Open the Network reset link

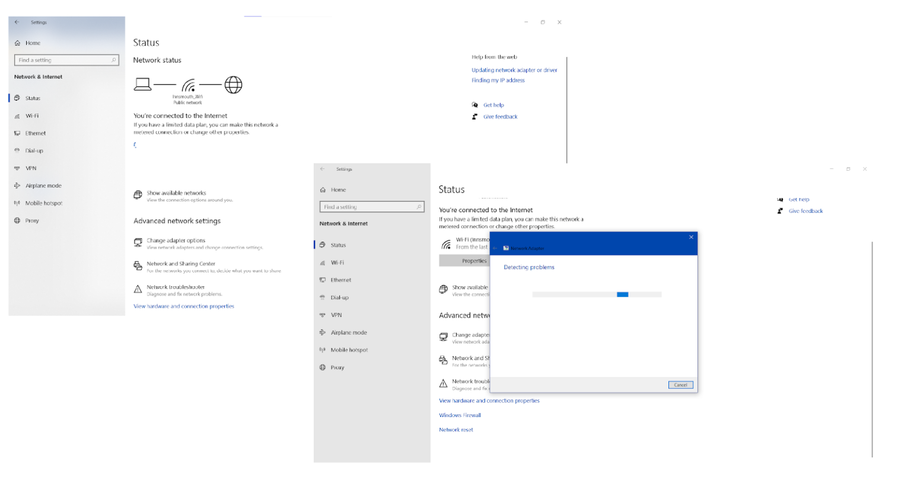455,429
